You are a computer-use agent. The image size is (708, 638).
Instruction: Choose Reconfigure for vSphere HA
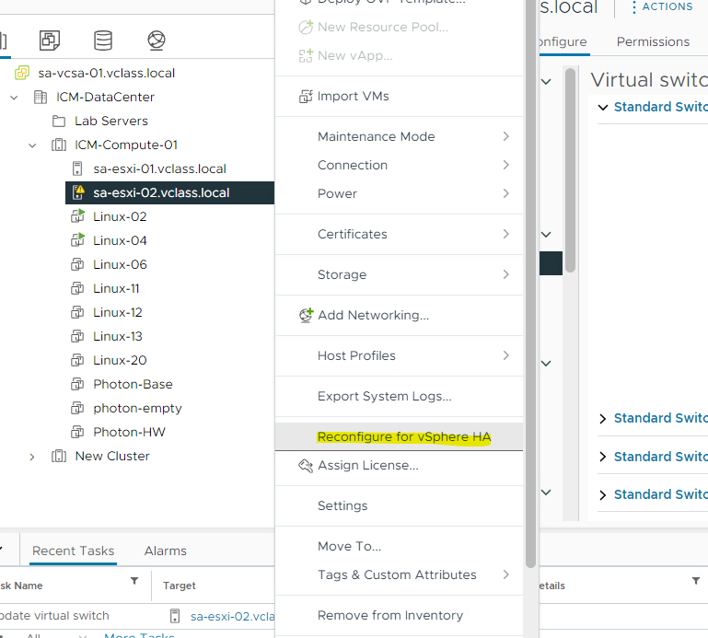(400, 436)
